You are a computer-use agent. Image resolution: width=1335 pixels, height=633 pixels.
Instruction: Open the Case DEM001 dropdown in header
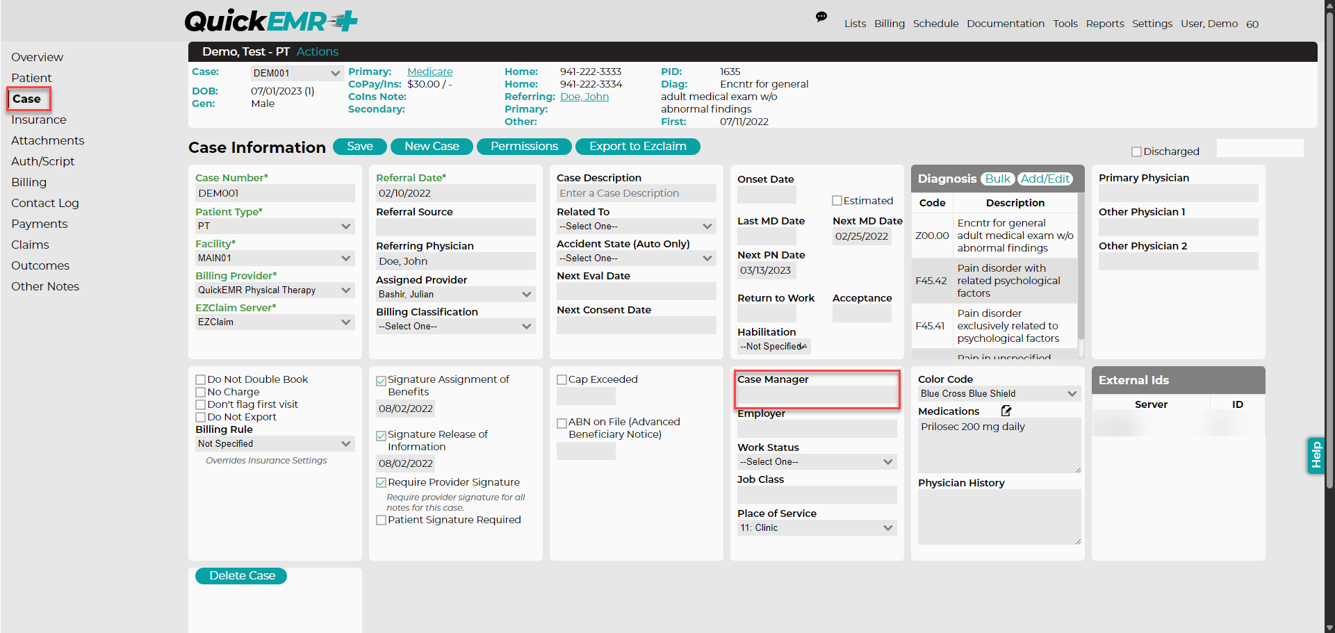coord(297,73)
